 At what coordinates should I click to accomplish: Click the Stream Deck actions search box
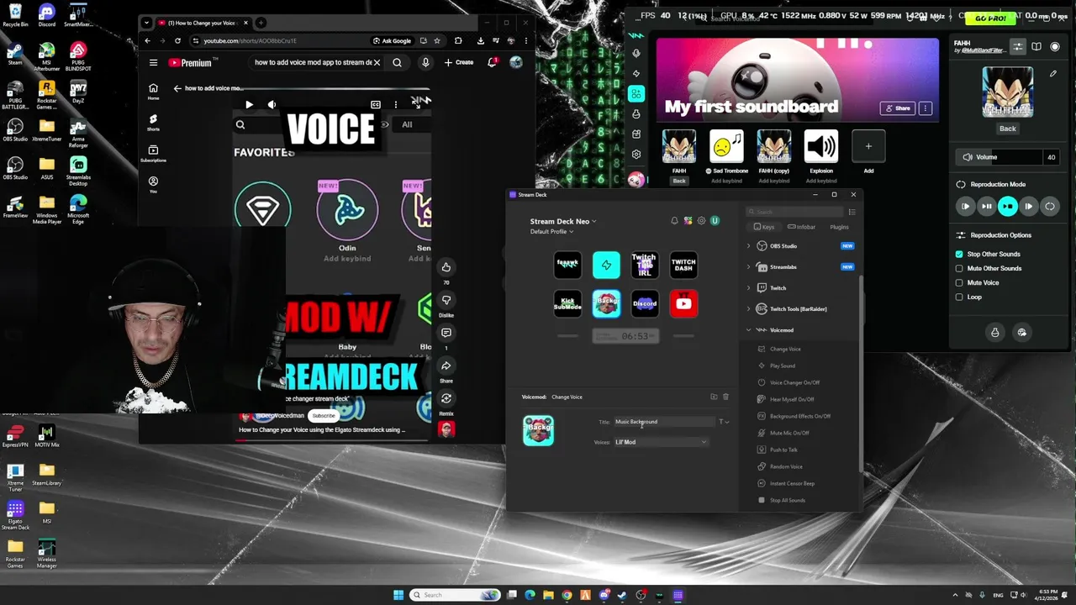point(794,212)
